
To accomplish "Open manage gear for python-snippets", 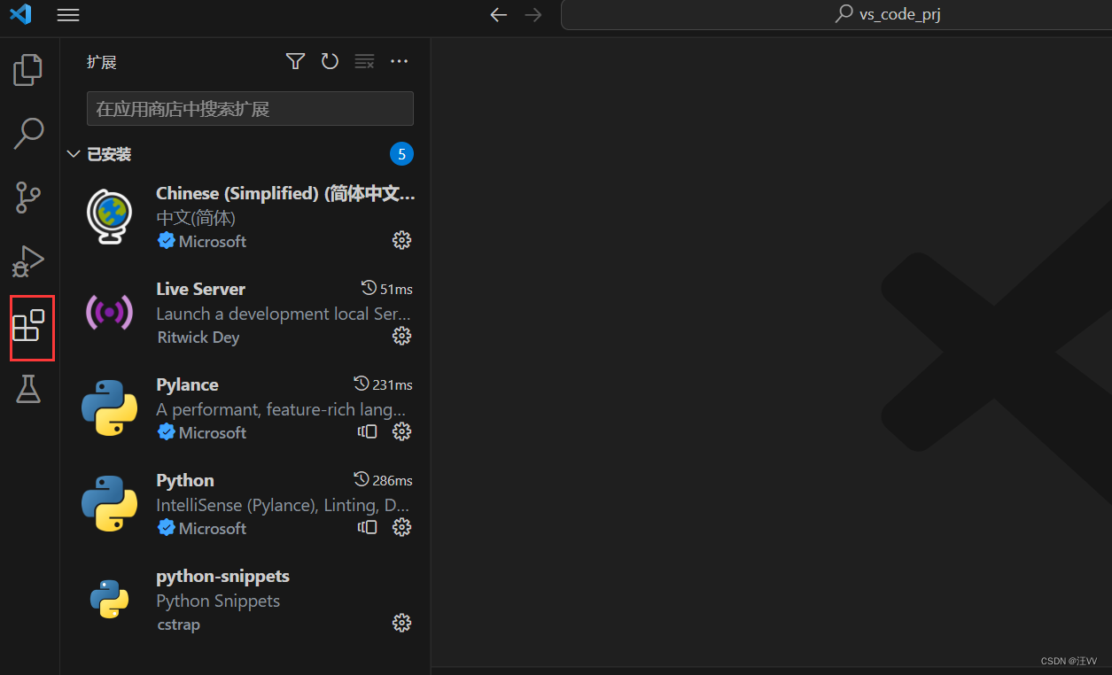I will 402,623.
